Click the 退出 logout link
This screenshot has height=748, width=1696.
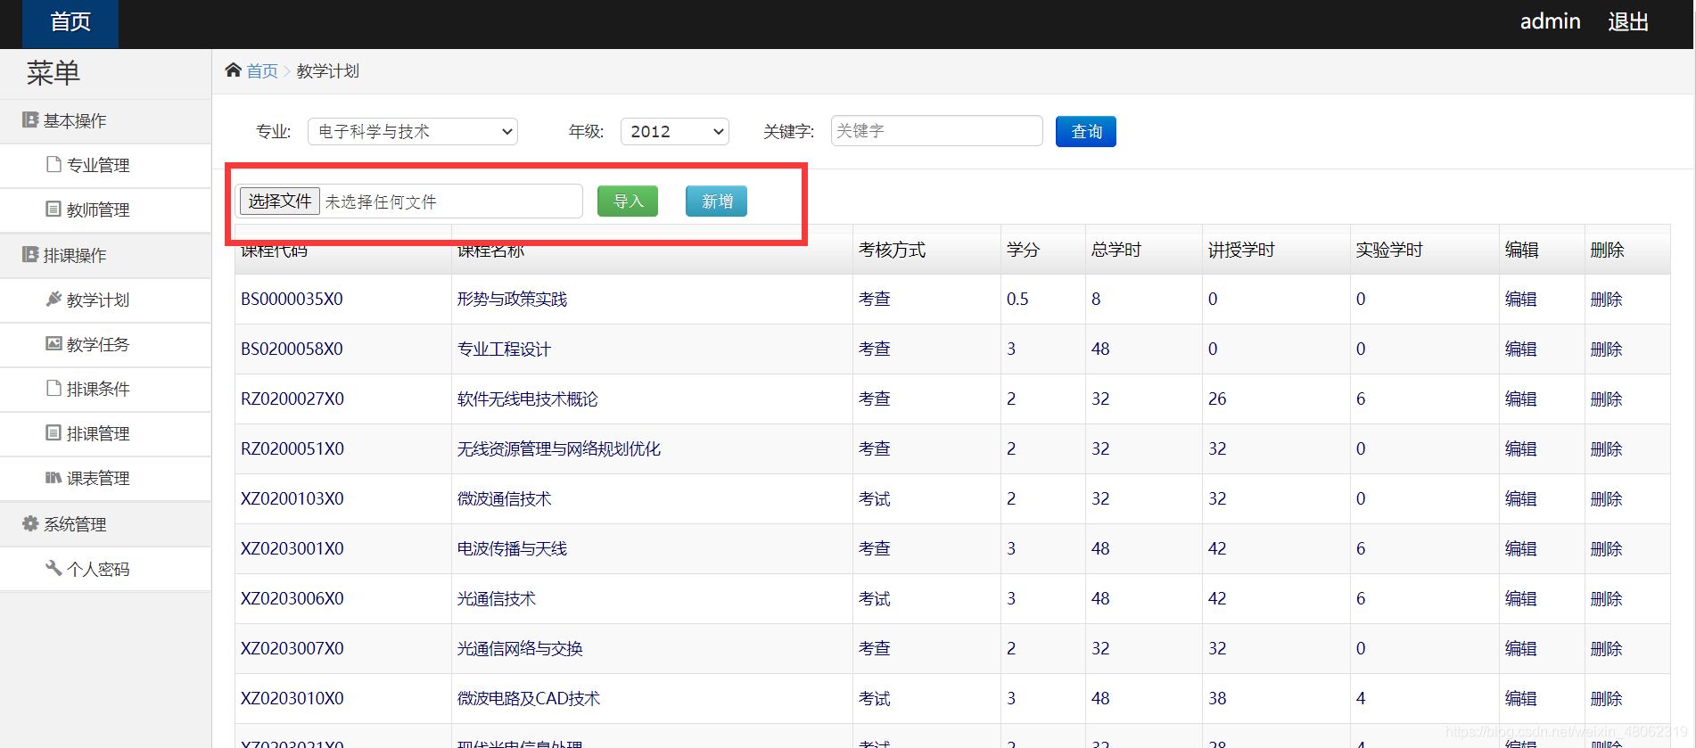[x=1628, y=22]
